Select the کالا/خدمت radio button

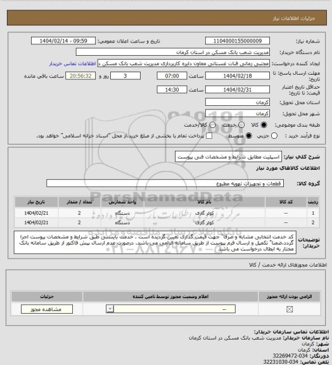[x=212, y=125]
